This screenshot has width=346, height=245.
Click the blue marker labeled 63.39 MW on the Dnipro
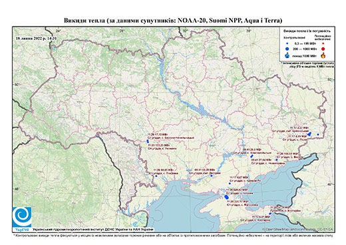pos(212,176)
